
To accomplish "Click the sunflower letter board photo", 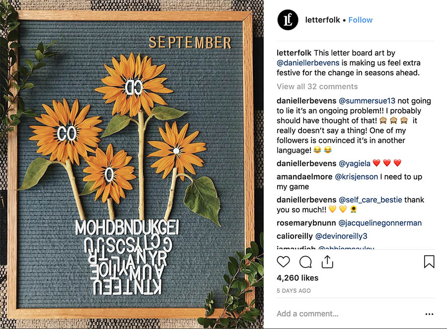I will (132, 164).
